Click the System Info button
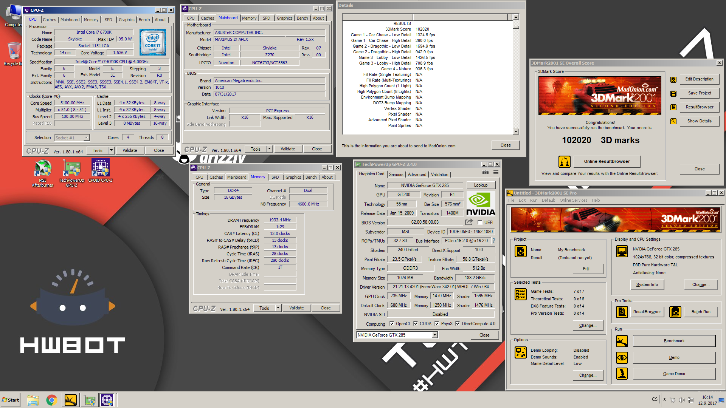 click(647, 285)
